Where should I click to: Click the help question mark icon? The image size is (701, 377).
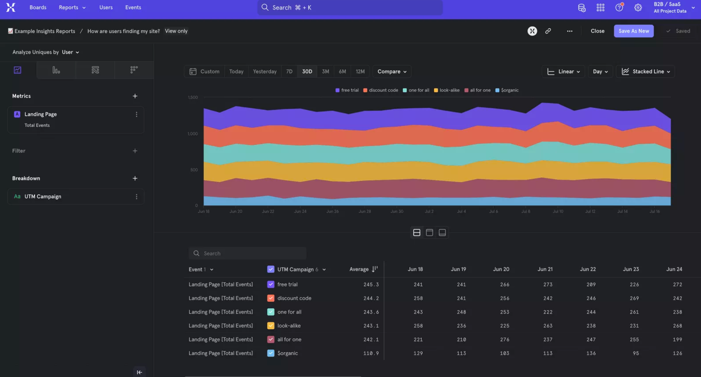click(619, 8)
